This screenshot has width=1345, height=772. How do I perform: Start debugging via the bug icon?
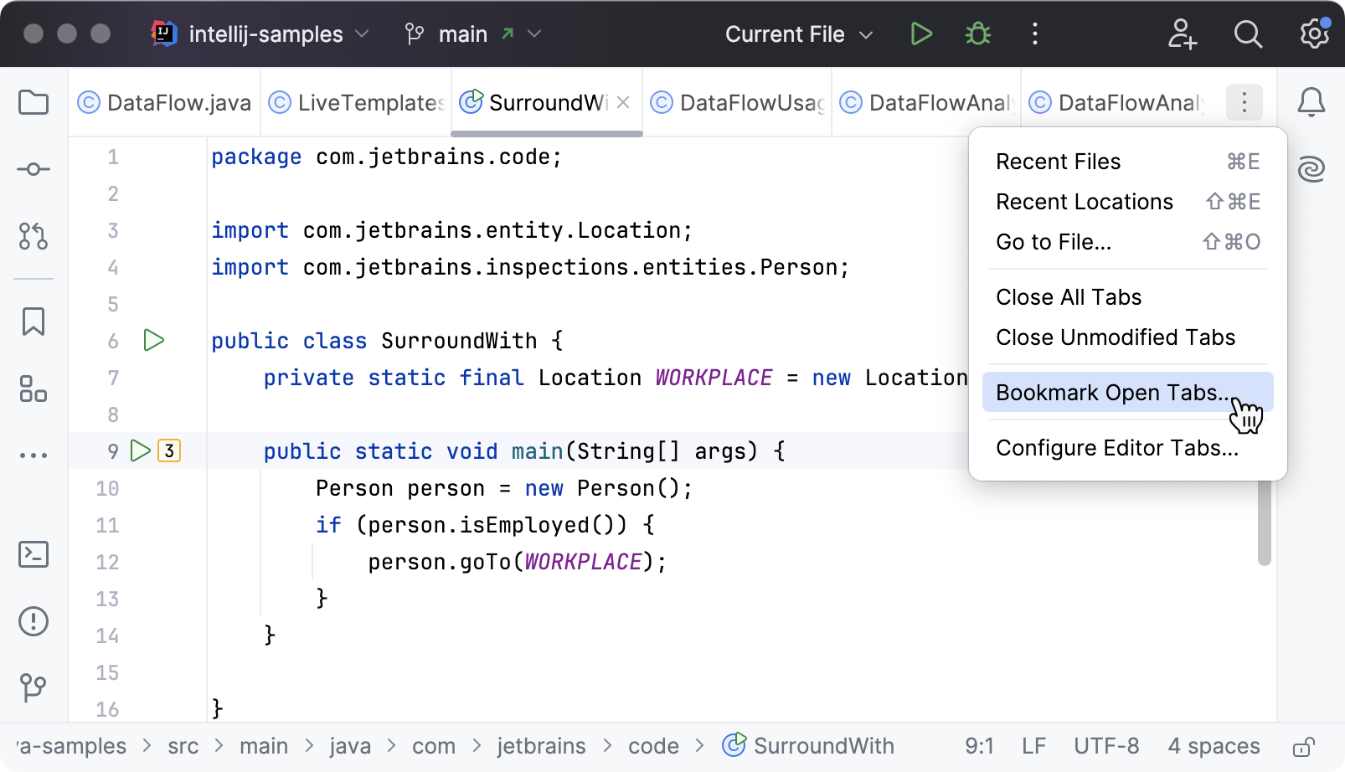(x=977, y=34)
